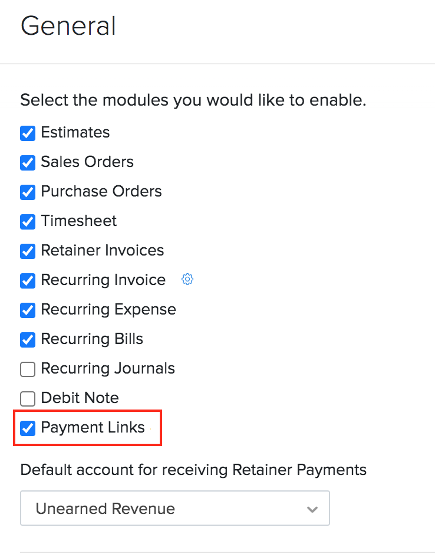Toggle off the Timesheet module

click(27, 222)
